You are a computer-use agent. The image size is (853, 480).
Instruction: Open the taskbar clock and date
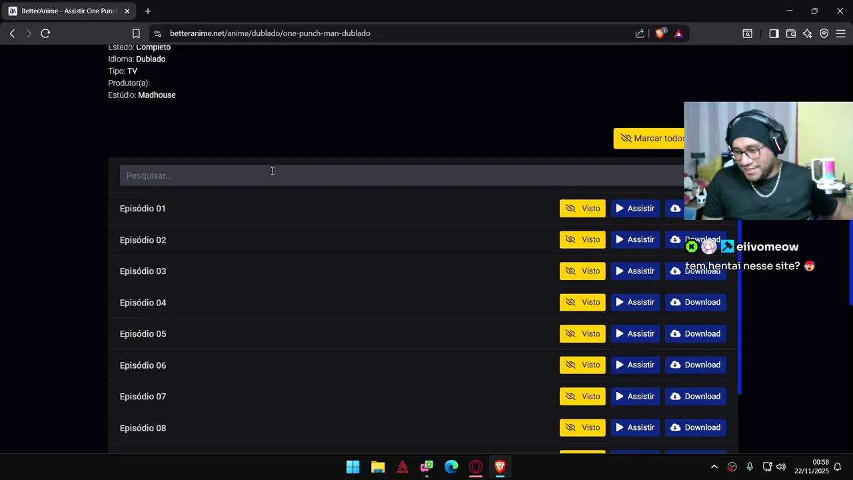(x=812, y=467)
